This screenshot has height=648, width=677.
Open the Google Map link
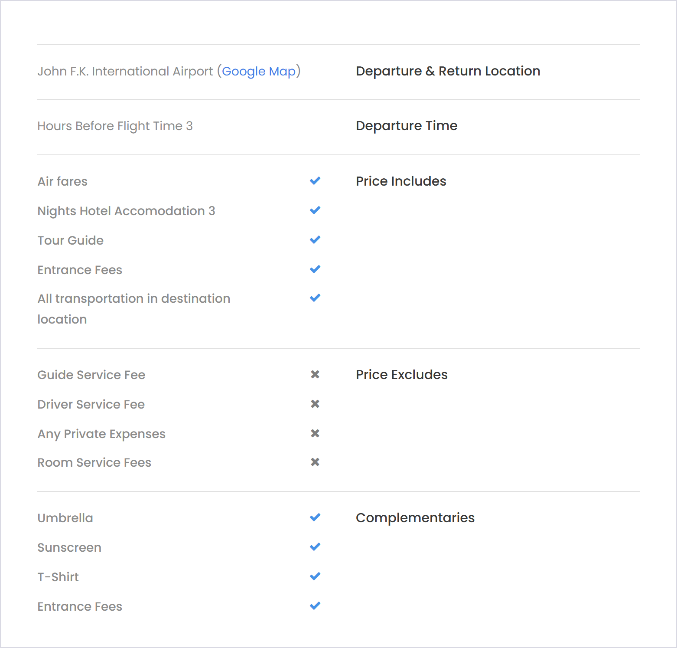259,71
